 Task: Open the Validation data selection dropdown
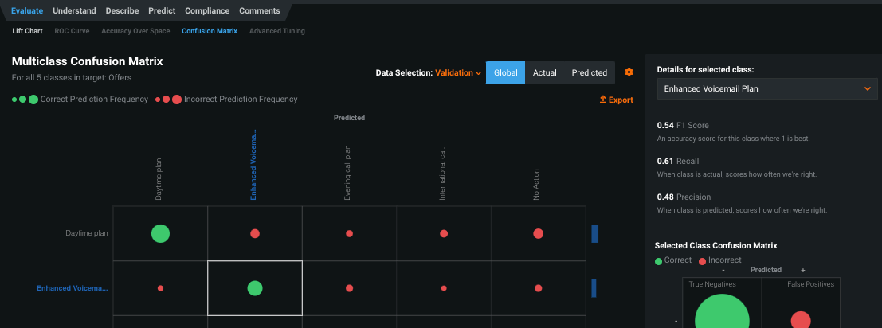[x=458, y=73]
